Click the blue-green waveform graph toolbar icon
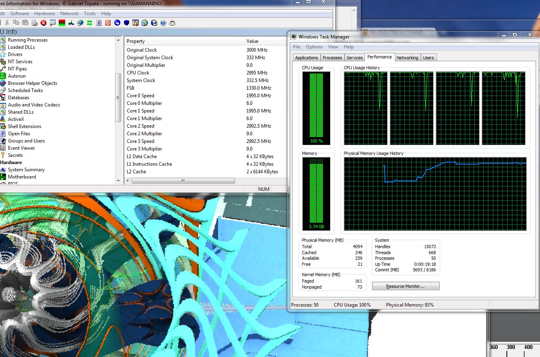This screenshot has width=540, height=357. [71, 23]
